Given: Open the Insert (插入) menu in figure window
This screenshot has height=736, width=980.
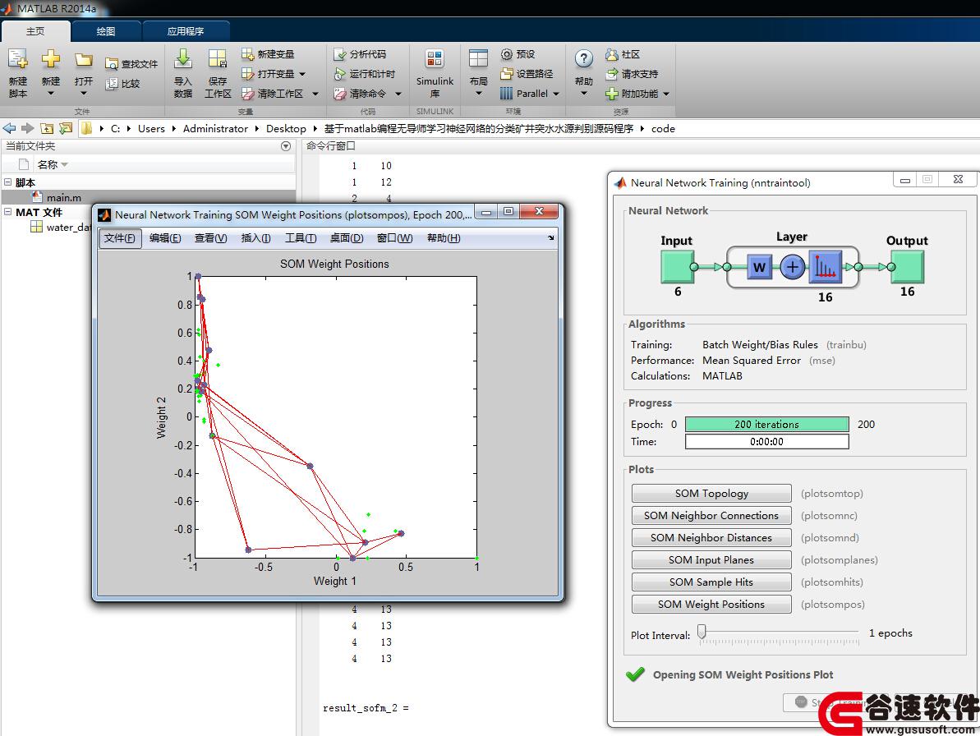Looking at the screenshot, I should [255, 238].
